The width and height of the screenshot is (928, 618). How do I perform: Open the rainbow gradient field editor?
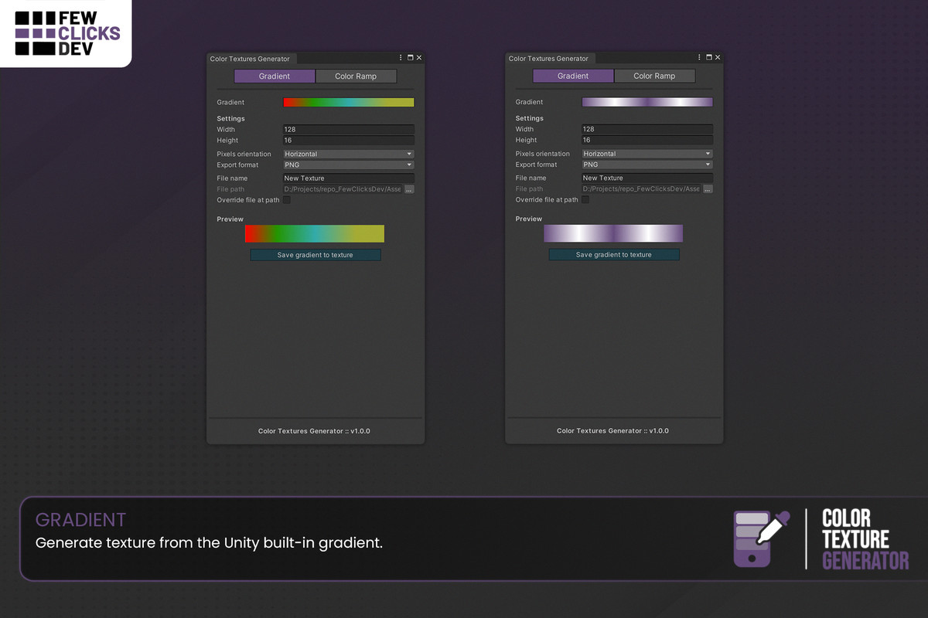349,102
